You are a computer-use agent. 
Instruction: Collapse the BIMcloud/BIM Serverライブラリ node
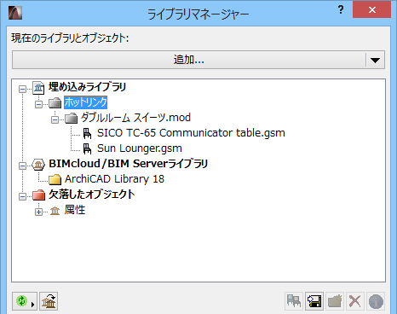tap(22, 166)
